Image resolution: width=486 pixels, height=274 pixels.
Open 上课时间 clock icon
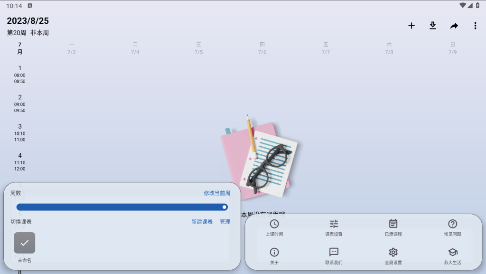click(274, 224)
